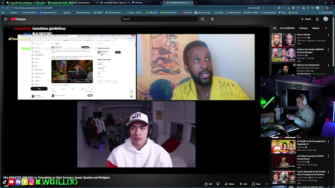Click the Instagram icon in overlay
335x188 pixels.
pyautogui.click(x=31, y=182)
